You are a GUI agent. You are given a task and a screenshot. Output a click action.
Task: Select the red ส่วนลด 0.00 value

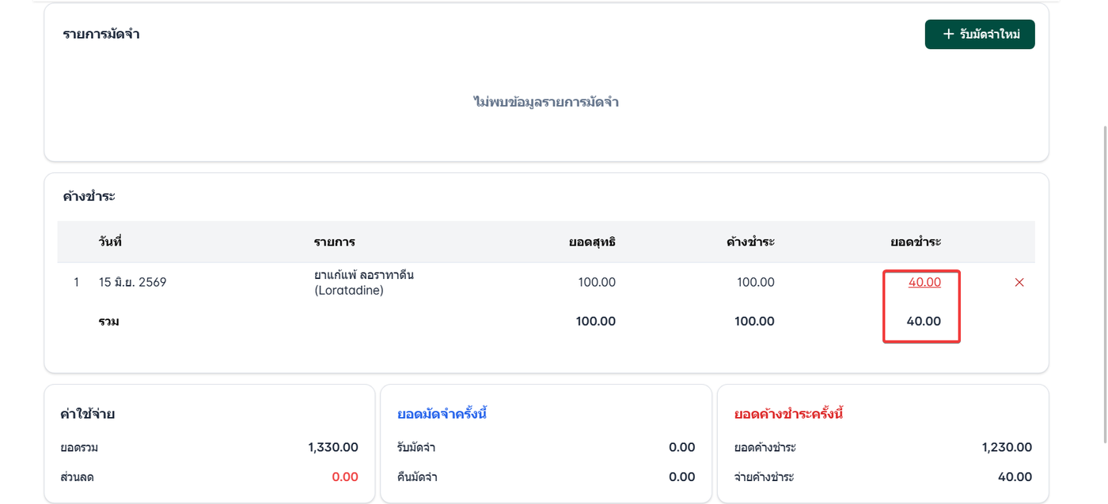point(345,477)
